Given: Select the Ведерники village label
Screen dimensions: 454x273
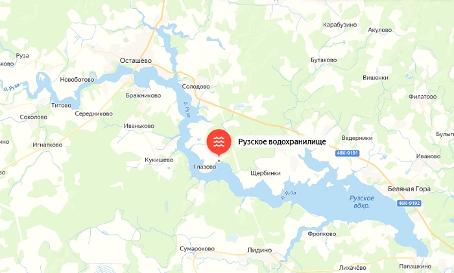Looking at the screenshot, I should click(x=357, y=138).
